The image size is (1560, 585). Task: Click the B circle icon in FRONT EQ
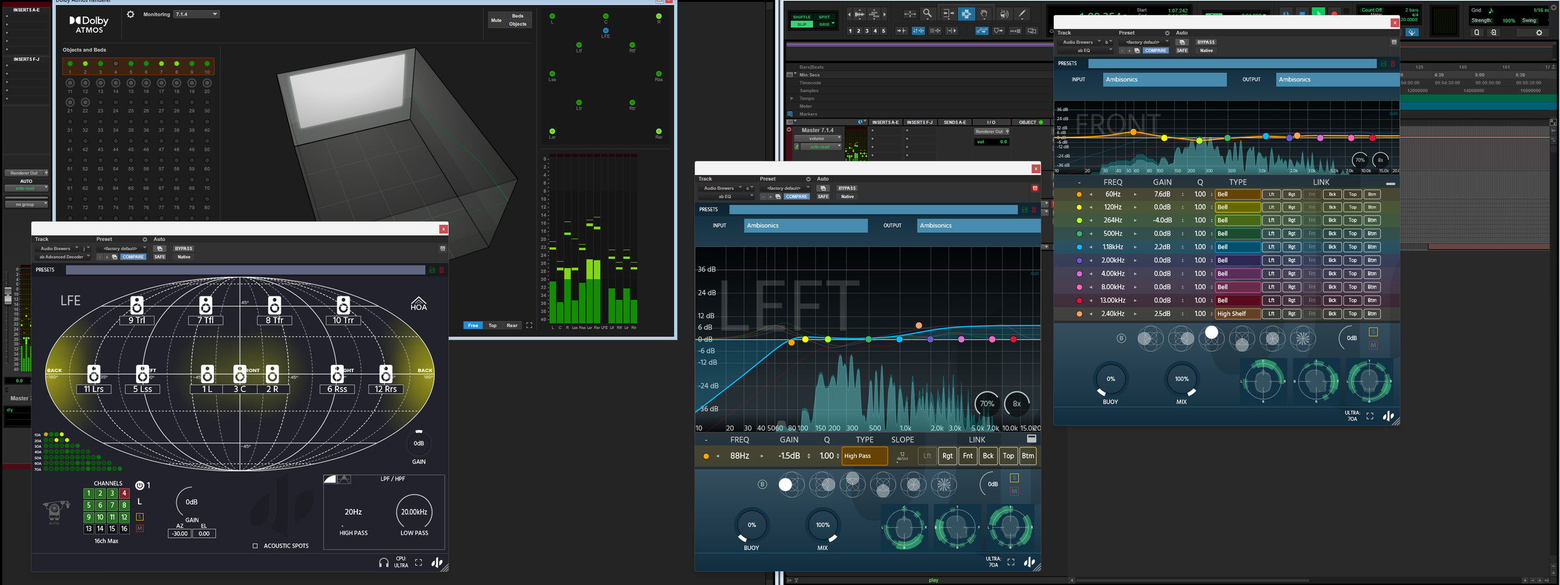[x=1121, y=338]
